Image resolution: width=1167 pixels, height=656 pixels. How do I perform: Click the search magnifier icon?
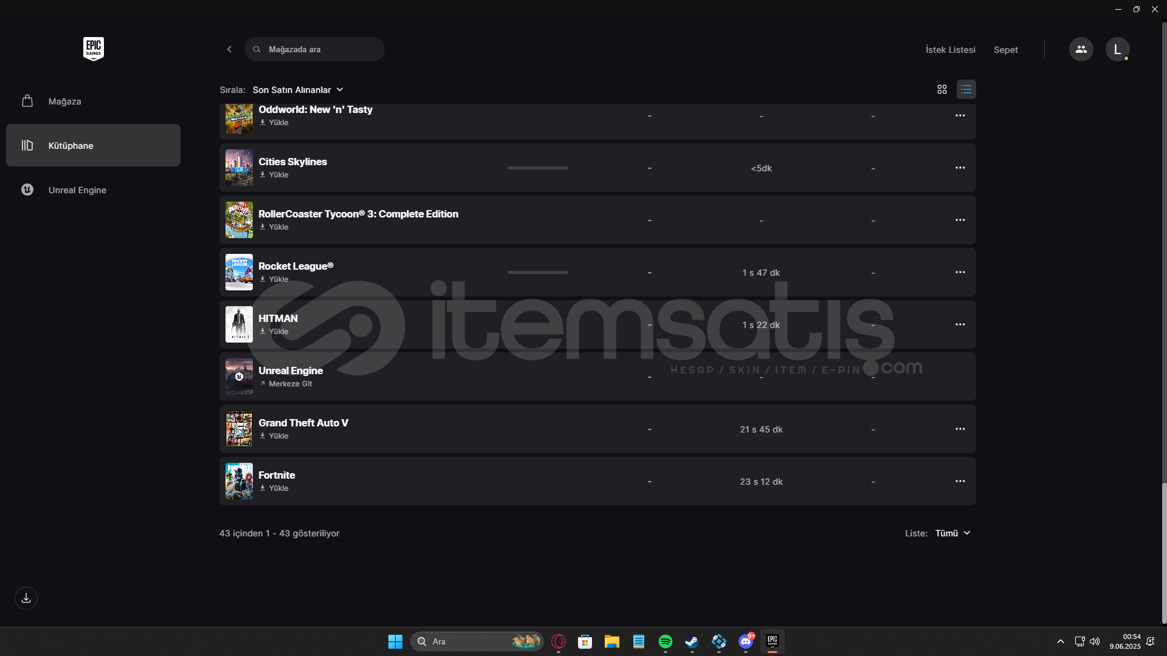(257, 49)
